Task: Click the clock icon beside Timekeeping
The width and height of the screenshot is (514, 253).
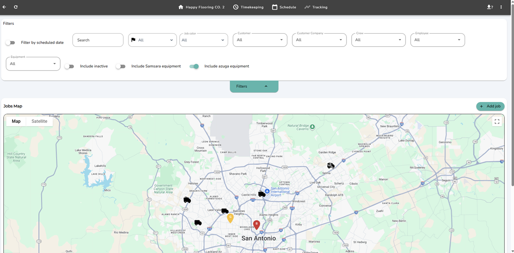Action: (236, 7)
